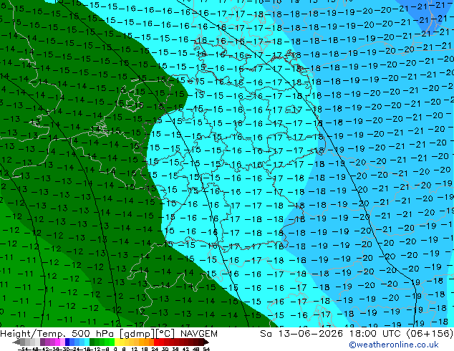Pick the dark blue swatch in legend
The height and width of the screenshot is (351, 454).
click(x=67, y=342)
